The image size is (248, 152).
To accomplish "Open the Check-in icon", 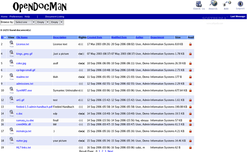I will point(199,5).
